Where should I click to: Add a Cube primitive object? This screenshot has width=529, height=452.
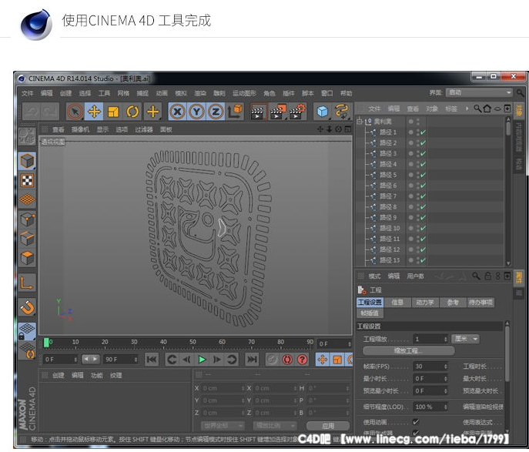coord(323,112)
